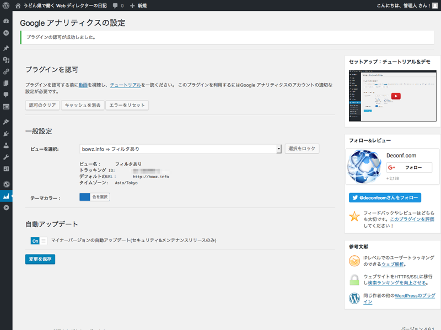441x330 pixels.
Task: Click the @deconfcomさんをフォロー Twitter button
Action: click(x=385, y=197)
